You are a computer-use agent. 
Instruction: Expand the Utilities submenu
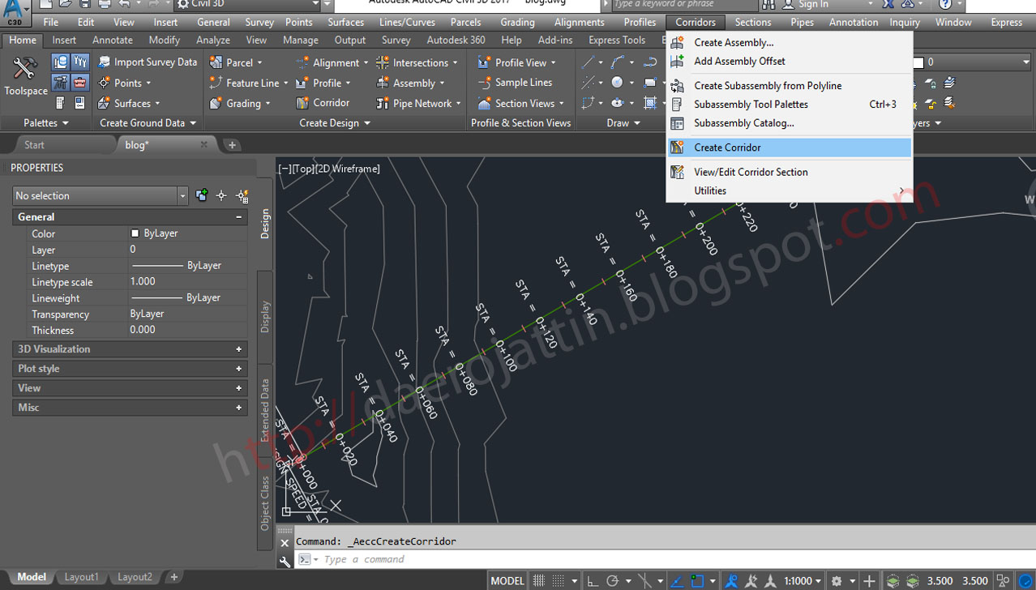tap(789, 190)
